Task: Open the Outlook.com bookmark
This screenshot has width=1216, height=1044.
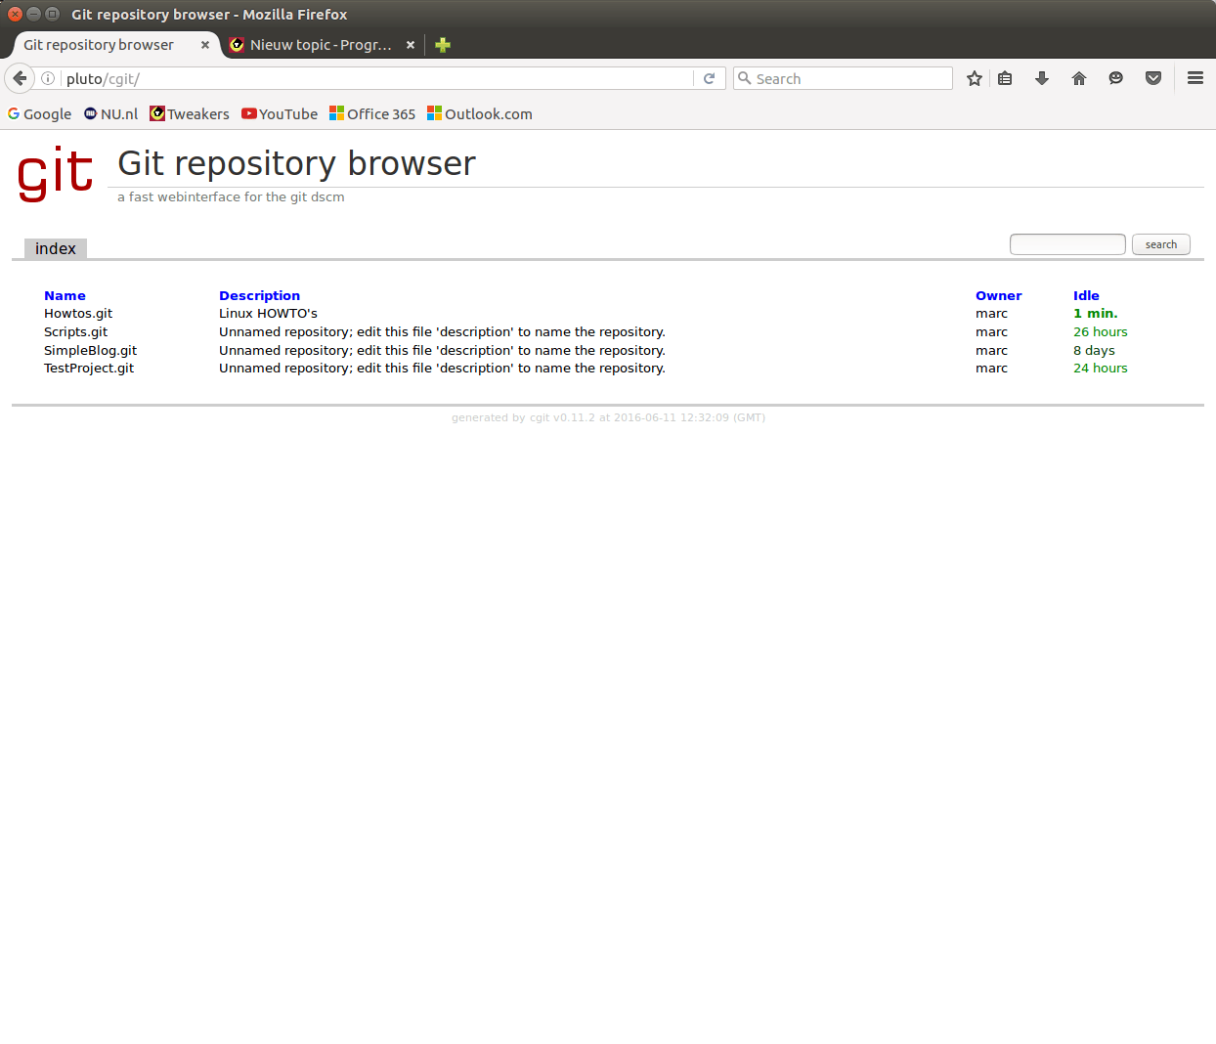Action: [x=480, y=114]
